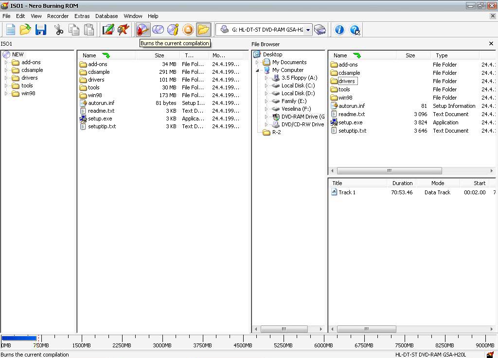Select Track 1 in track list
The image size is (498, 358).
347,192
